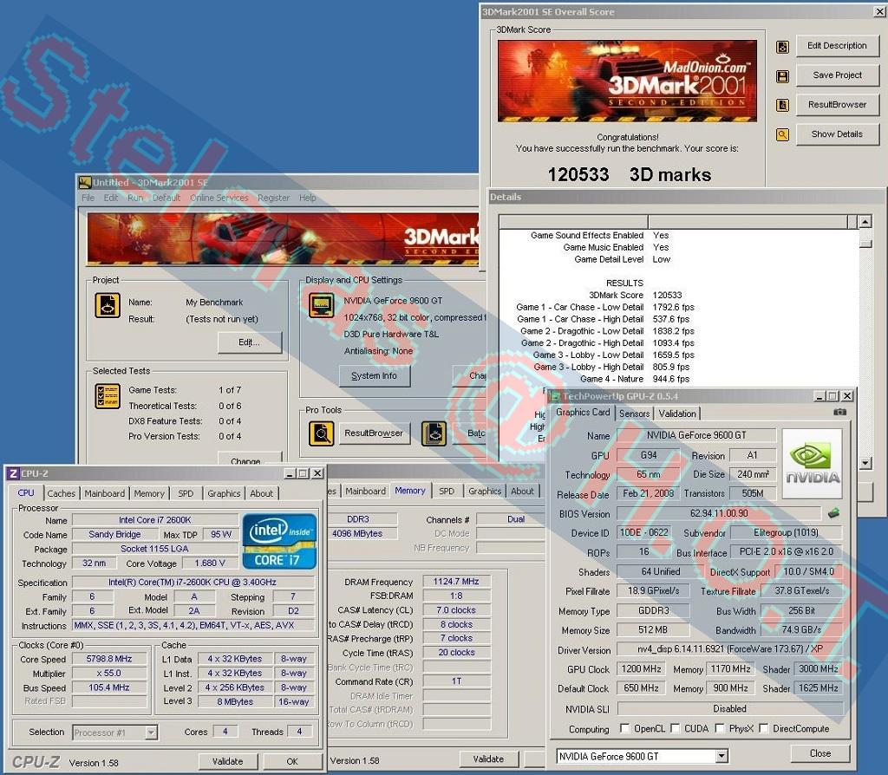
Task: Open the File menu in 3DMark2001 SE
Action: click(88, 198)
